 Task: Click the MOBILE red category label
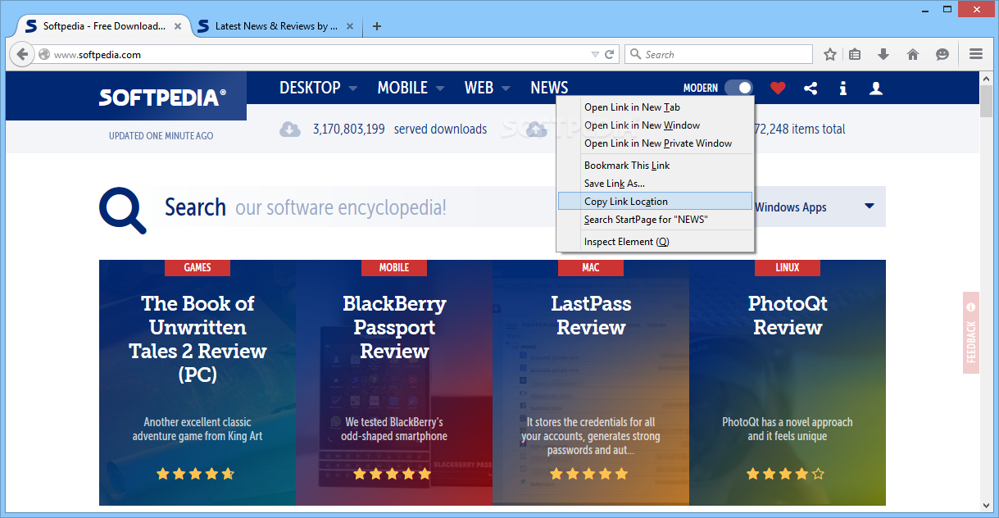(x=394, y=268)
